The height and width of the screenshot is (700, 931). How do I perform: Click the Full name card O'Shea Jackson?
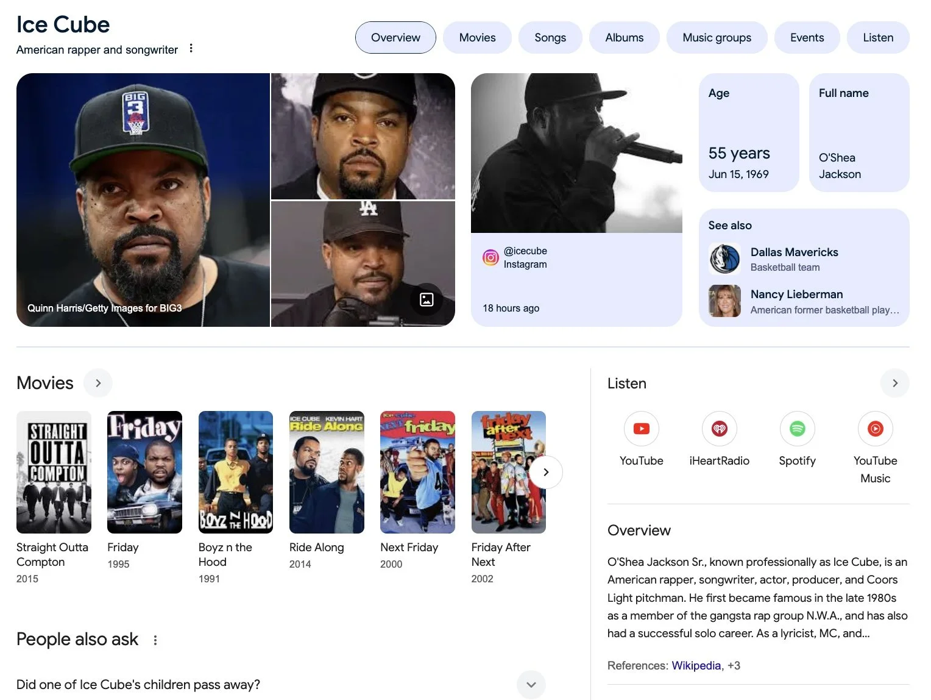point(859,132)
